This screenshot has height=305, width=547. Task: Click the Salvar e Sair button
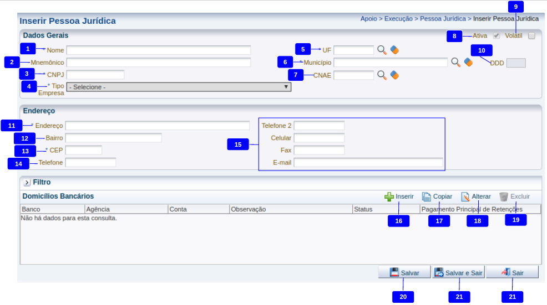tap(459, 273)
